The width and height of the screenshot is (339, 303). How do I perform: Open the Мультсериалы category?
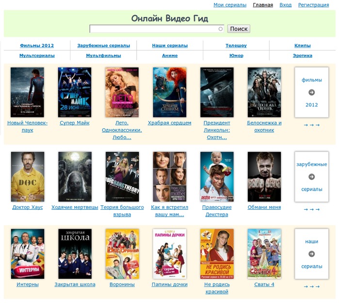(37, 56)
